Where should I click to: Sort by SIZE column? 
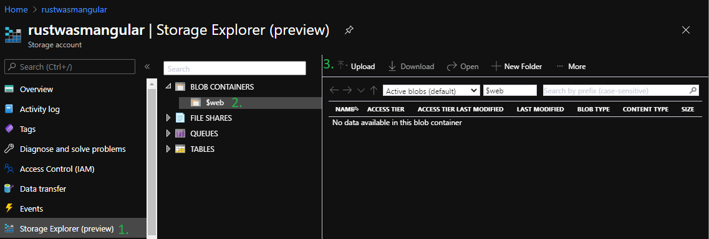[x=687, y=109]
